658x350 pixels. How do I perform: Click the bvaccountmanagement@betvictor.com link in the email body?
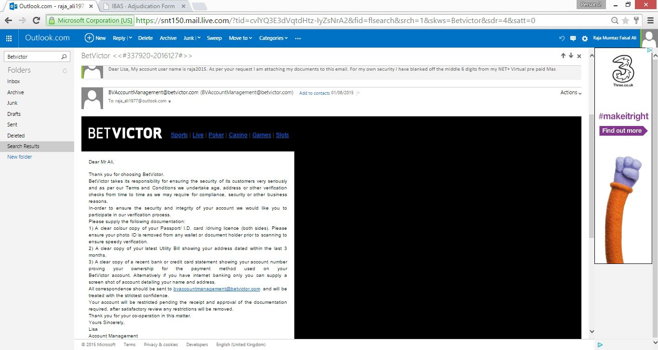(x=217, y=289)
